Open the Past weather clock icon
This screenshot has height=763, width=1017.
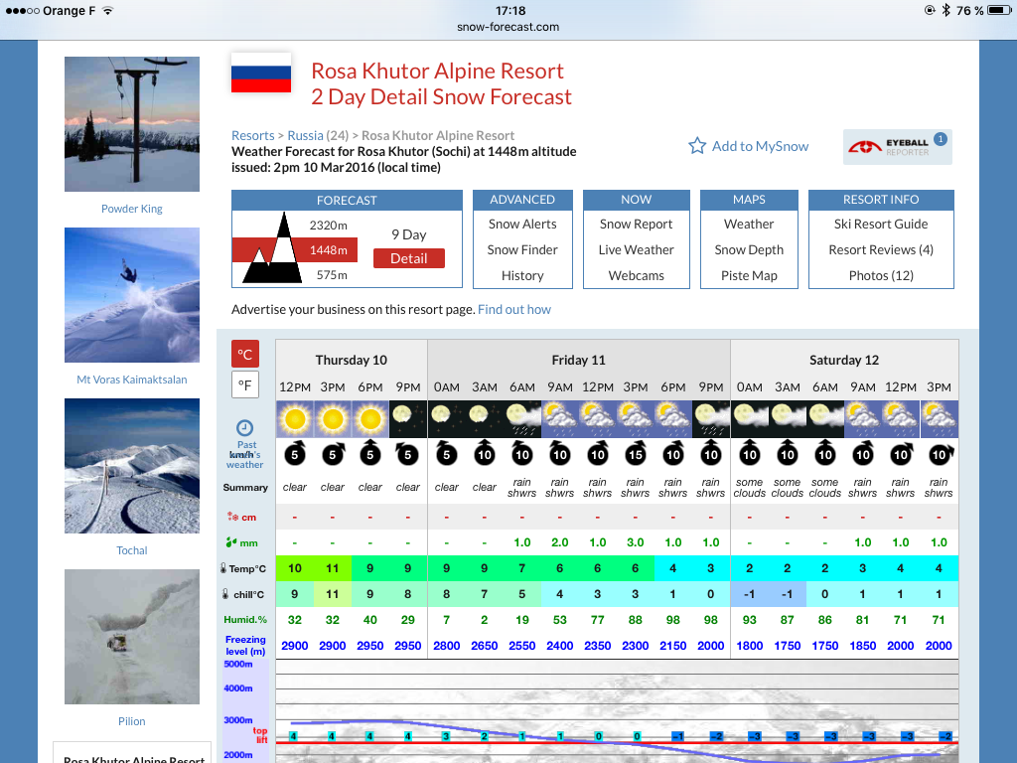click(244, 427)
